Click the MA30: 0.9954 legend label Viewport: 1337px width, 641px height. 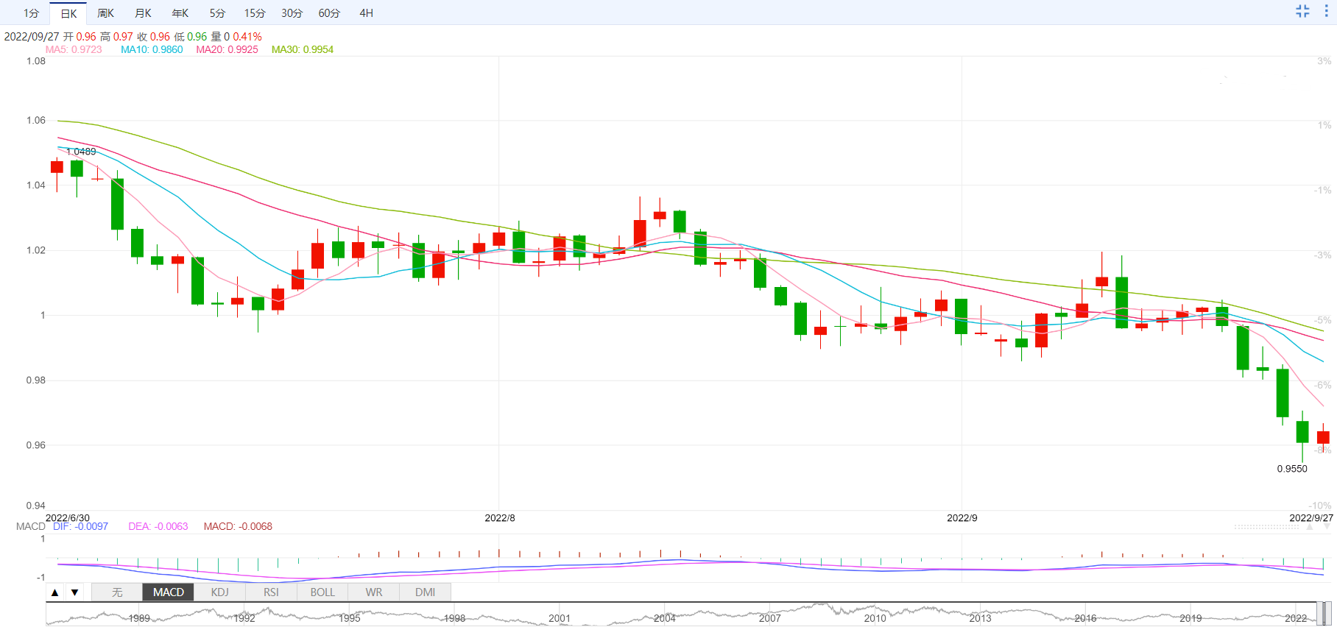[303, 49]
